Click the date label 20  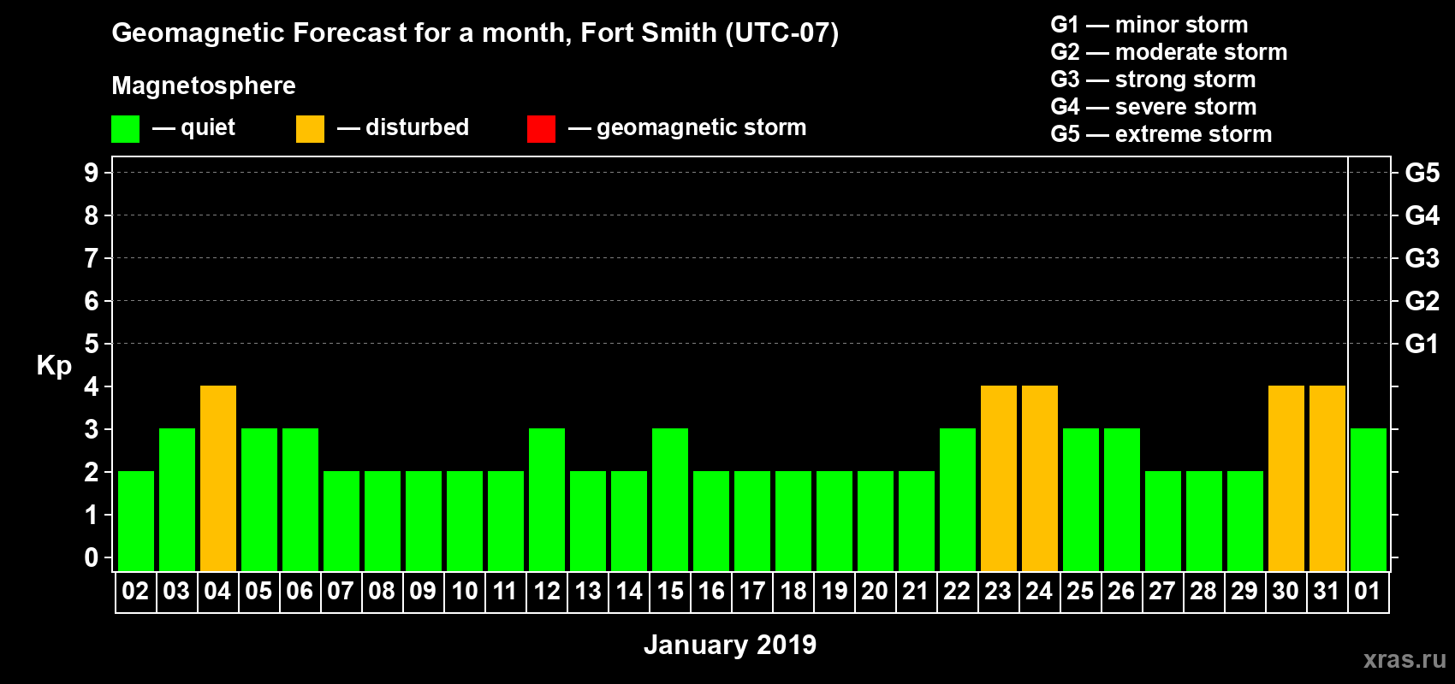coord(875,592)
